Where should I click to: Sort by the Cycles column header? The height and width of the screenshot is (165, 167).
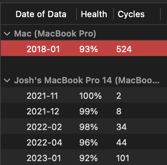click(x=131, y=14)
